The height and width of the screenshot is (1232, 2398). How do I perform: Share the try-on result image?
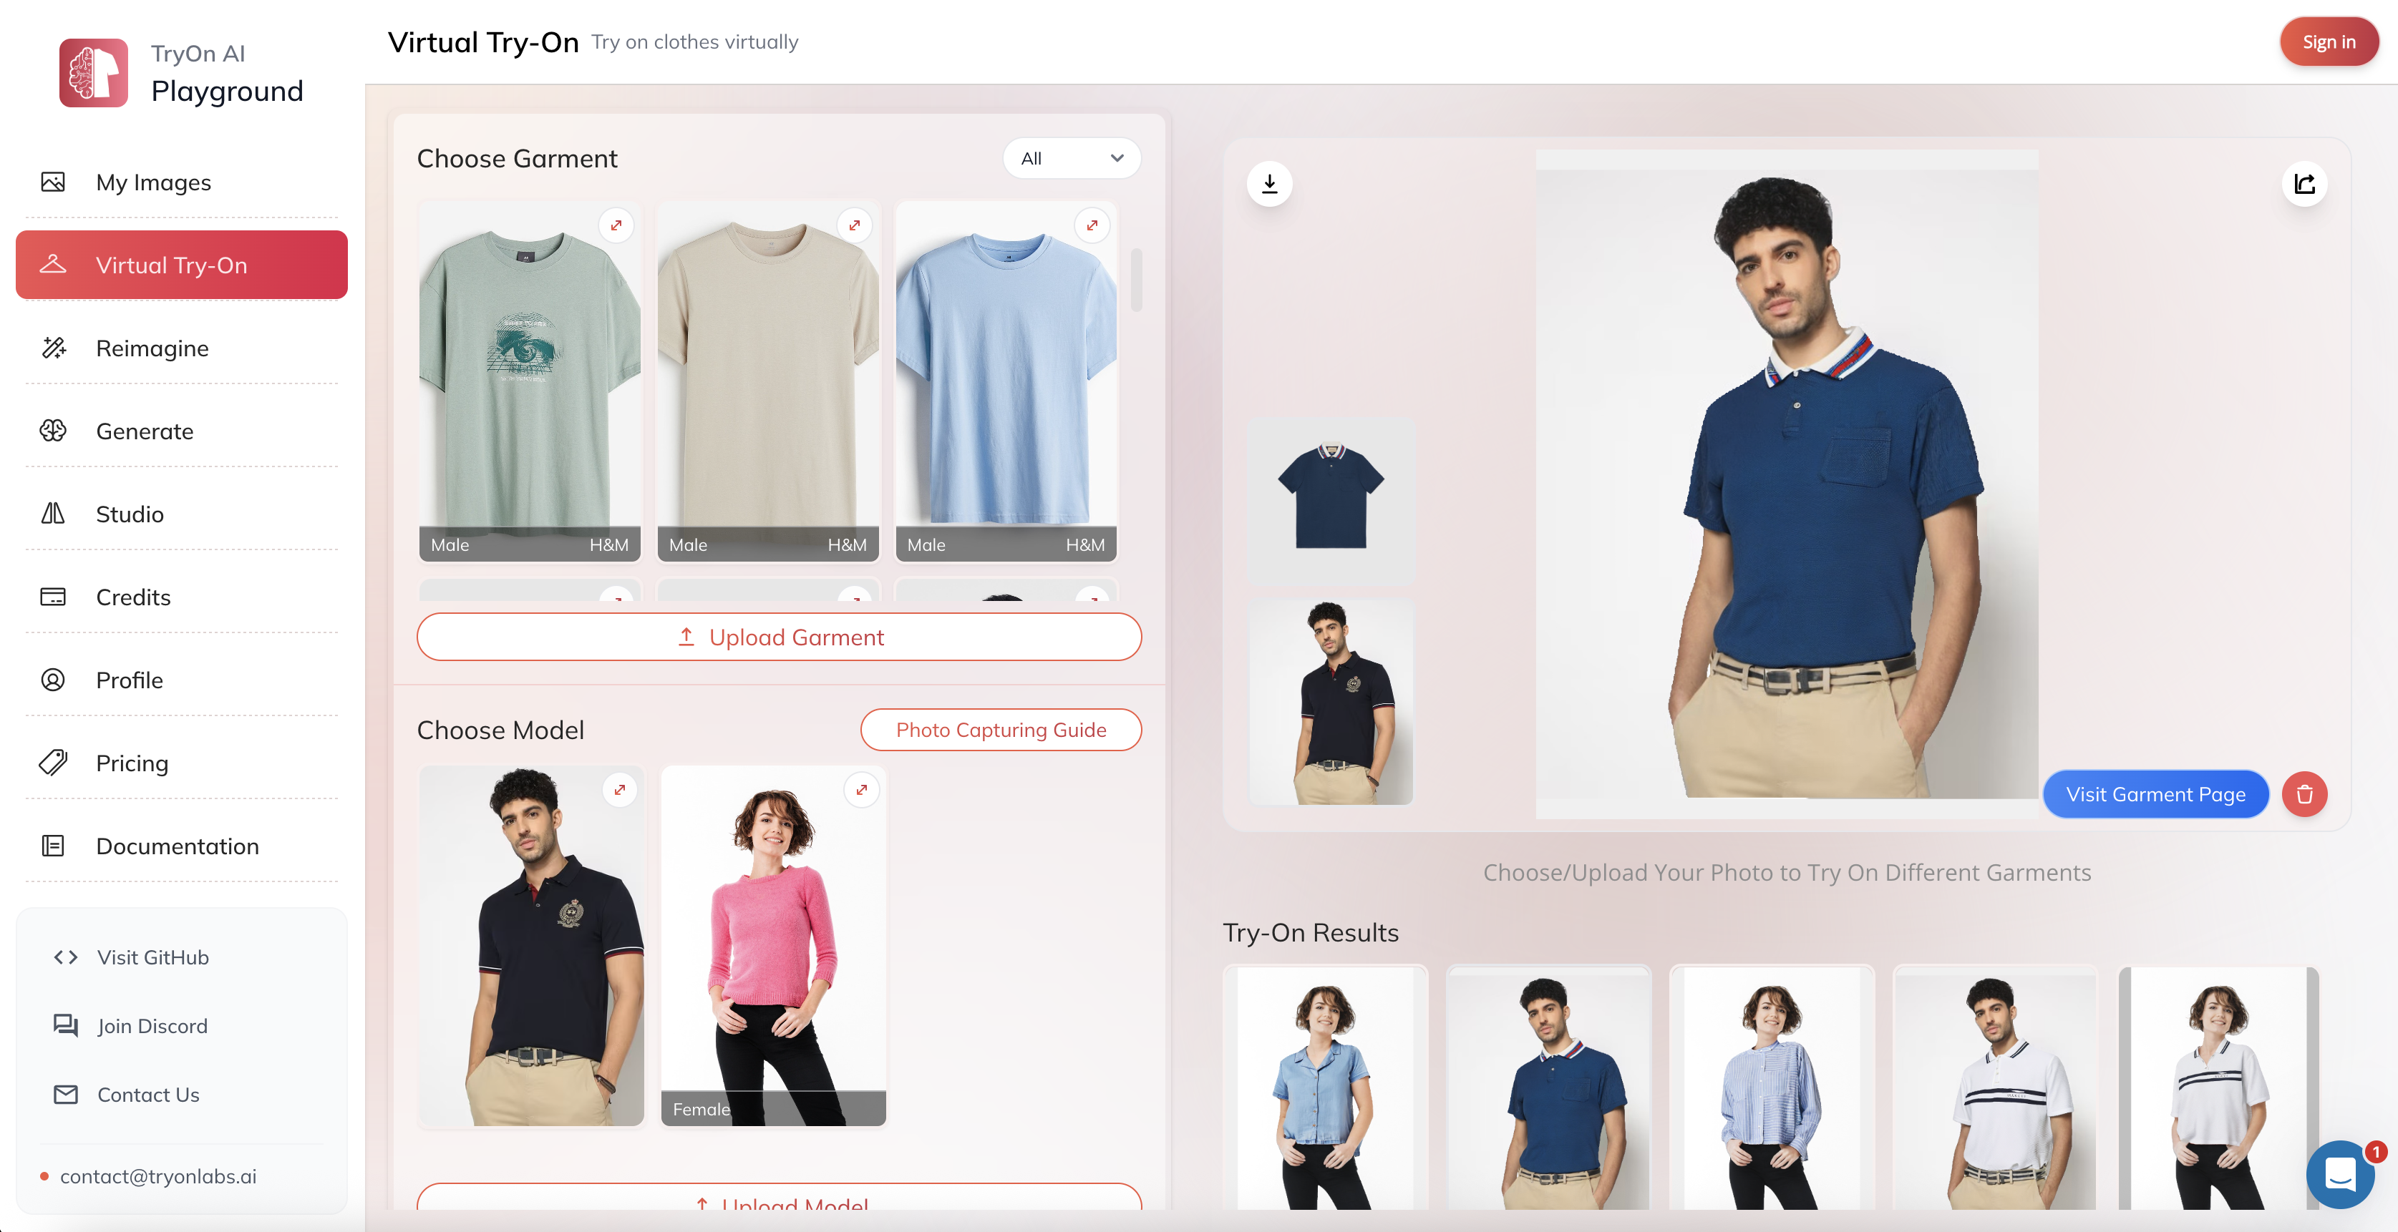pos(2305,185)
